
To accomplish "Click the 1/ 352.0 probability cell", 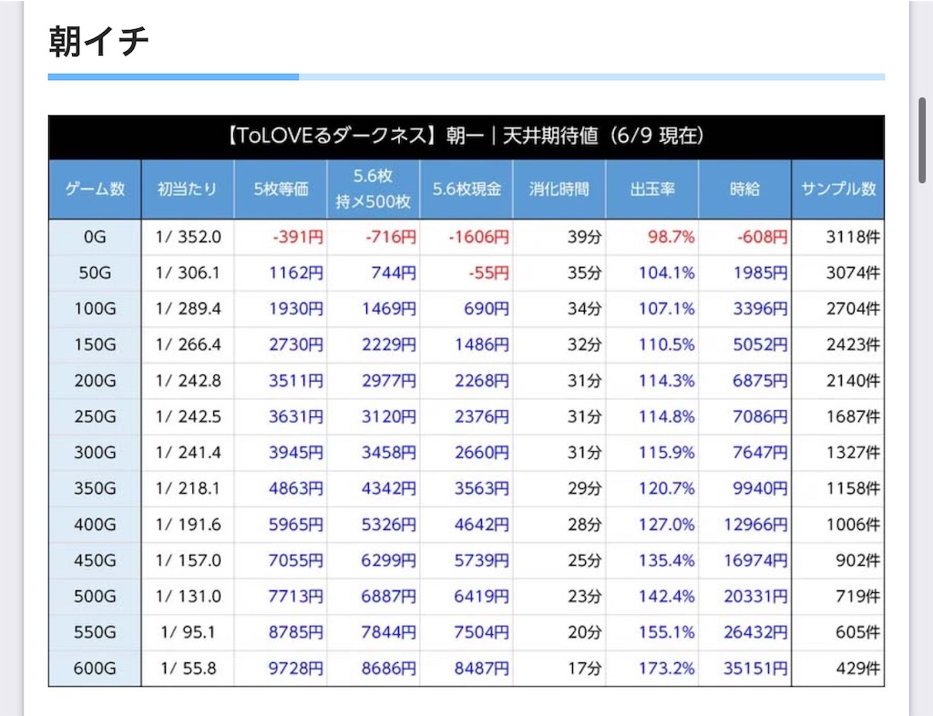I will coord(188,237).
